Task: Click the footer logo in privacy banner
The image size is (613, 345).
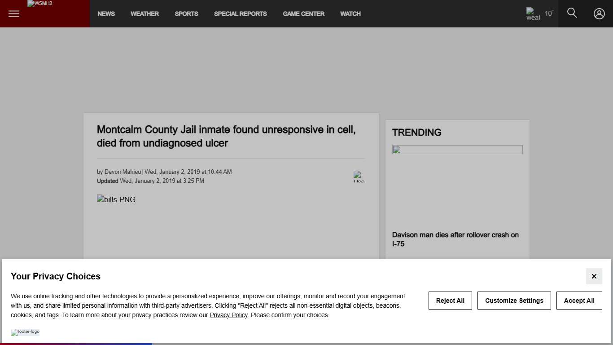Action: pyautogui.click(x=25, y=332)
